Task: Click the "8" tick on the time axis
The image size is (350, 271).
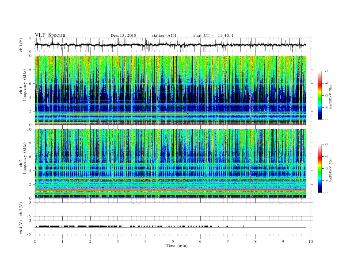Action: 255,241
